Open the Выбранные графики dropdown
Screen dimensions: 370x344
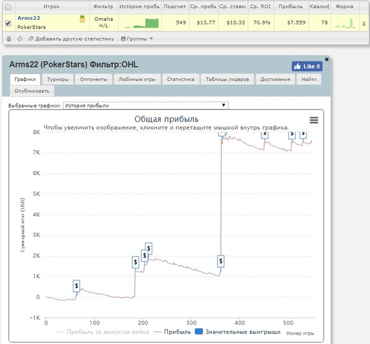click(x=145, y=105)
